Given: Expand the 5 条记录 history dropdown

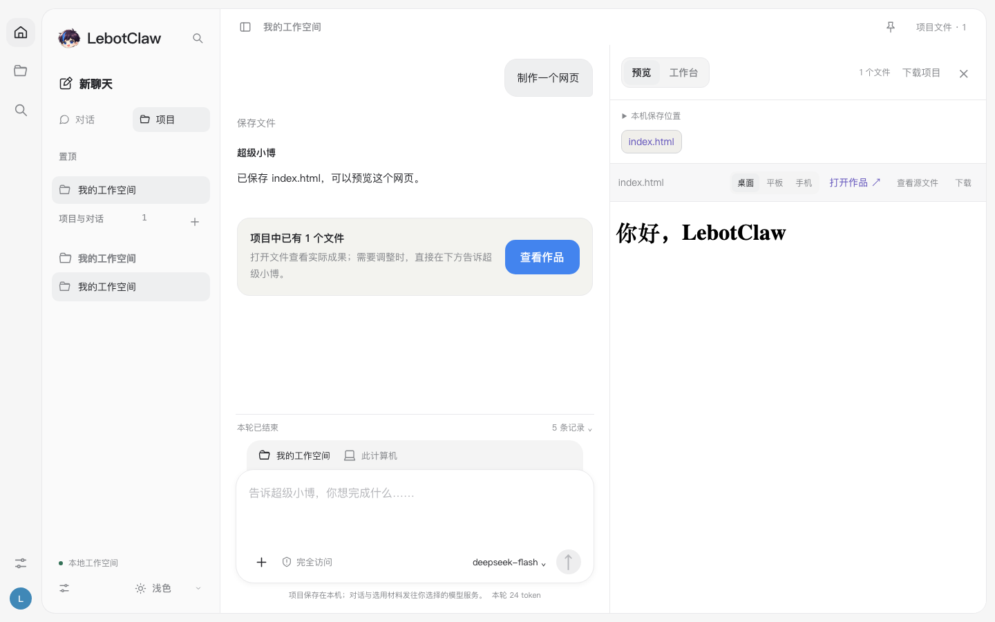Looking at the screenshot, I should coord(572,428).
